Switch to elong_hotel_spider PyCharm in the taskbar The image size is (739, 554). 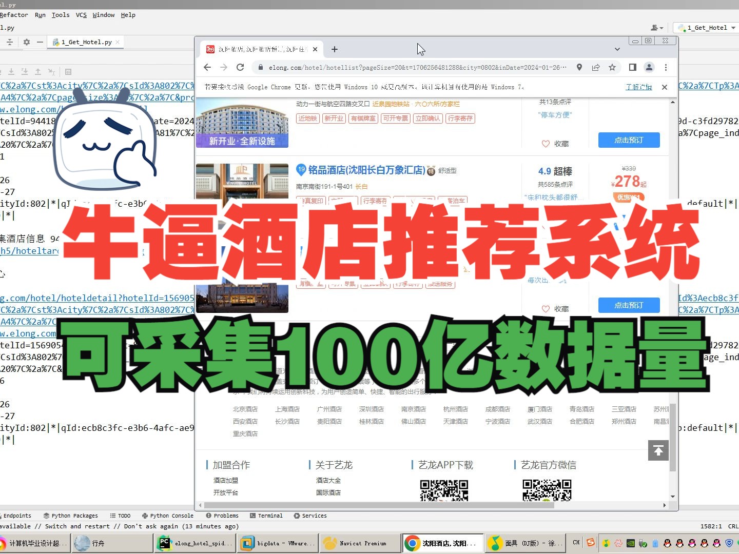tap(196, 543)
